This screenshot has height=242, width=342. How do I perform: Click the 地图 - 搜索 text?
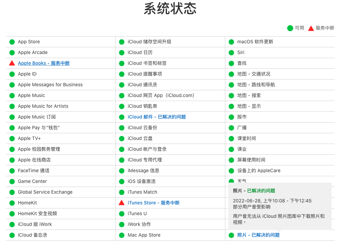click(x=249, y=95)
